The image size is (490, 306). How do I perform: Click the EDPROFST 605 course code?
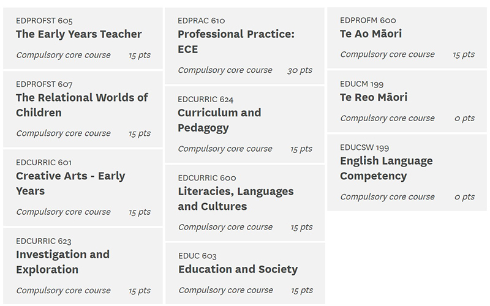tap(44, 21)
